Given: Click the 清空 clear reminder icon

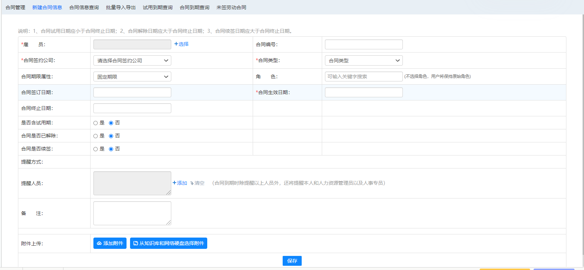Looking at the screenshot, I should (197, 183).
